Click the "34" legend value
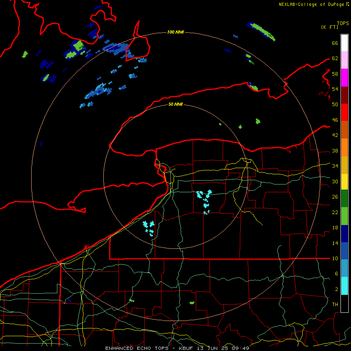 pos(335,166)
